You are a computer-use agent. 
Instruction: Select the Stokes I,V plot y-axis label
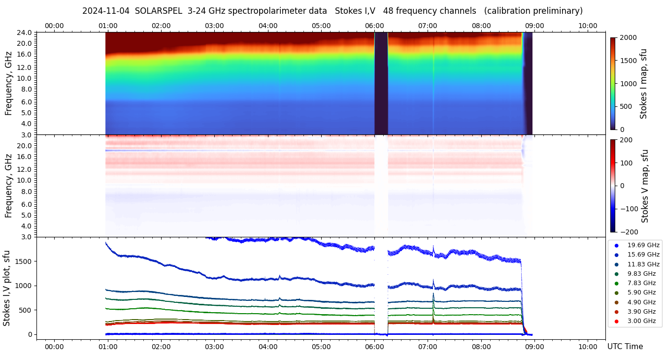[7, 288]
